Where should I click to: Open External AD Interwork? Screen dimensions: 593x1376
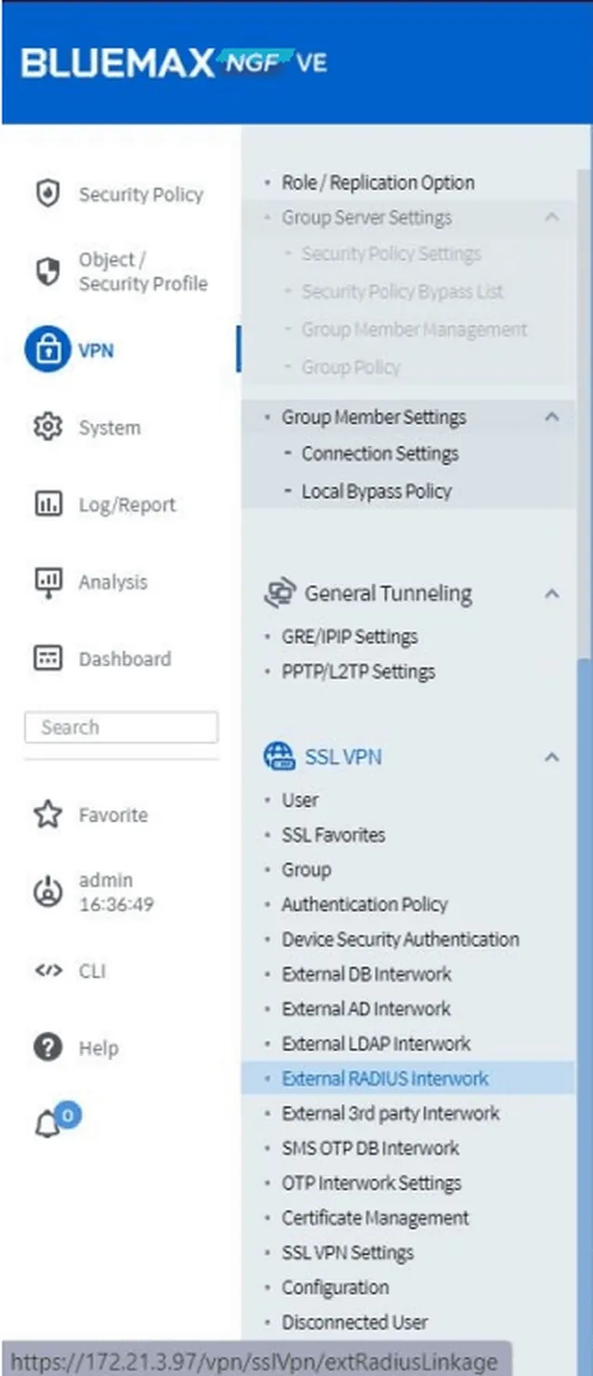(366, 1009)
